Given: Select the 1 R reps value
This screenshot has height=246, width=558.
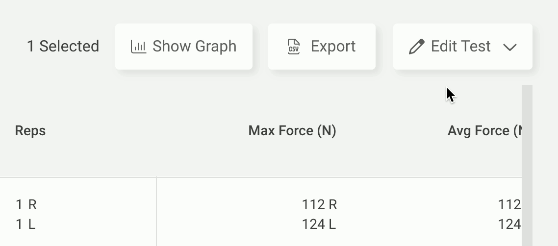Looking at the screenshot, I should 26,205.
